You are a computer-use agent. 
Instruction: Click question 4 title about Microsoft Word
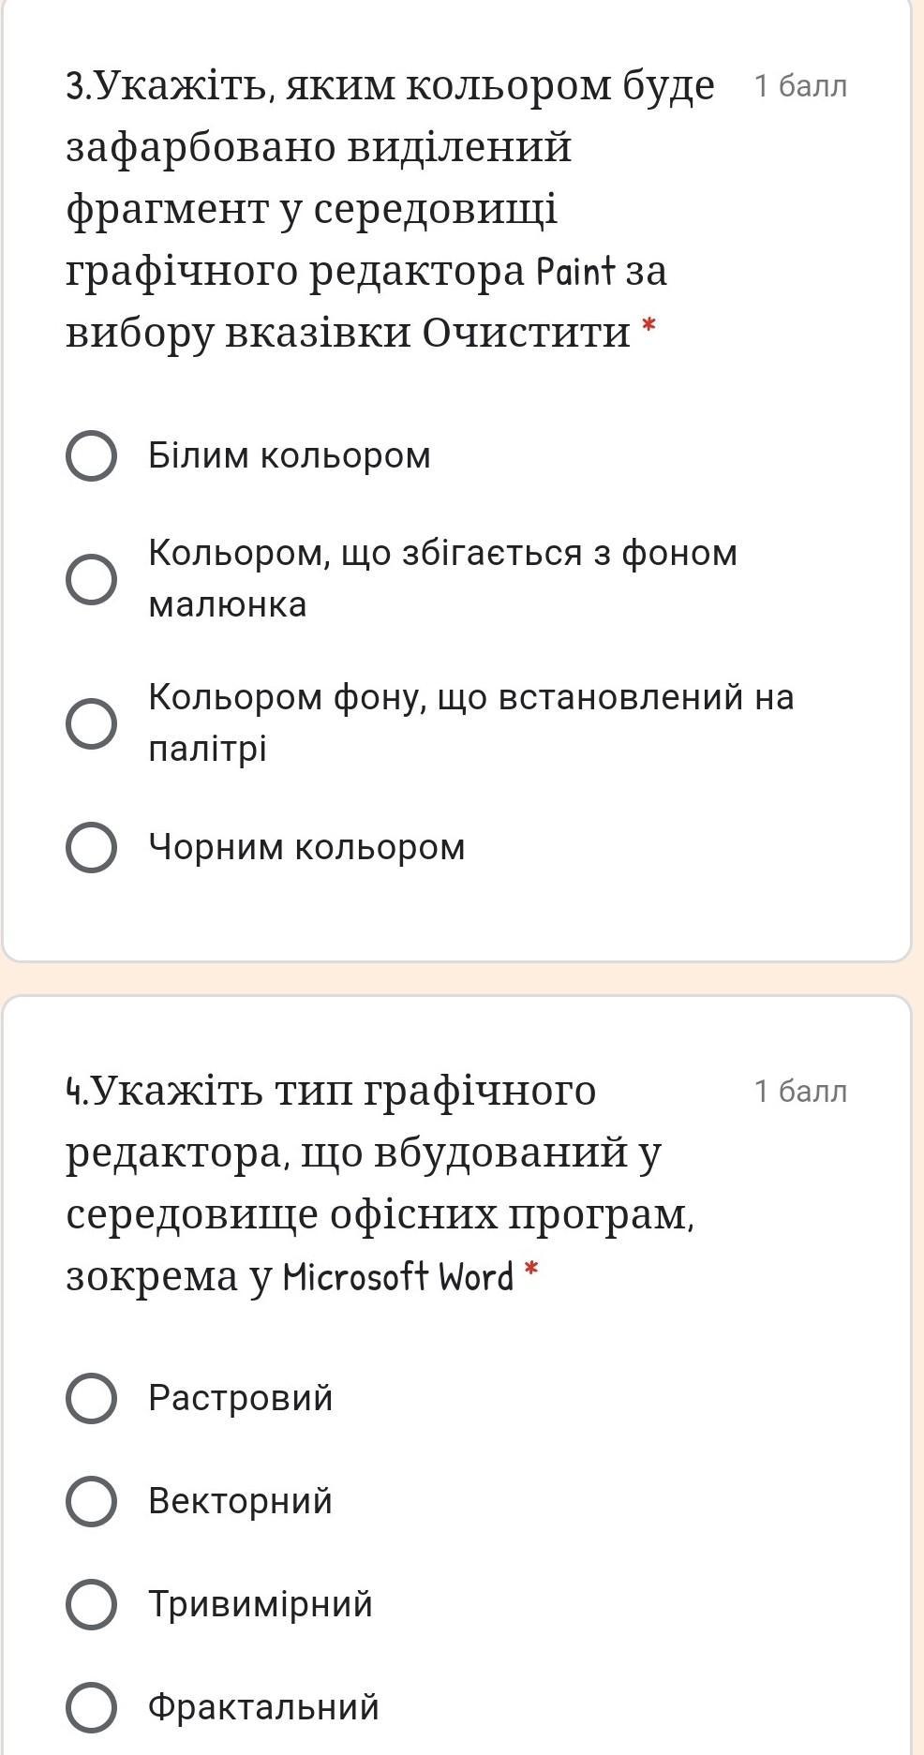coord(375,1183)
